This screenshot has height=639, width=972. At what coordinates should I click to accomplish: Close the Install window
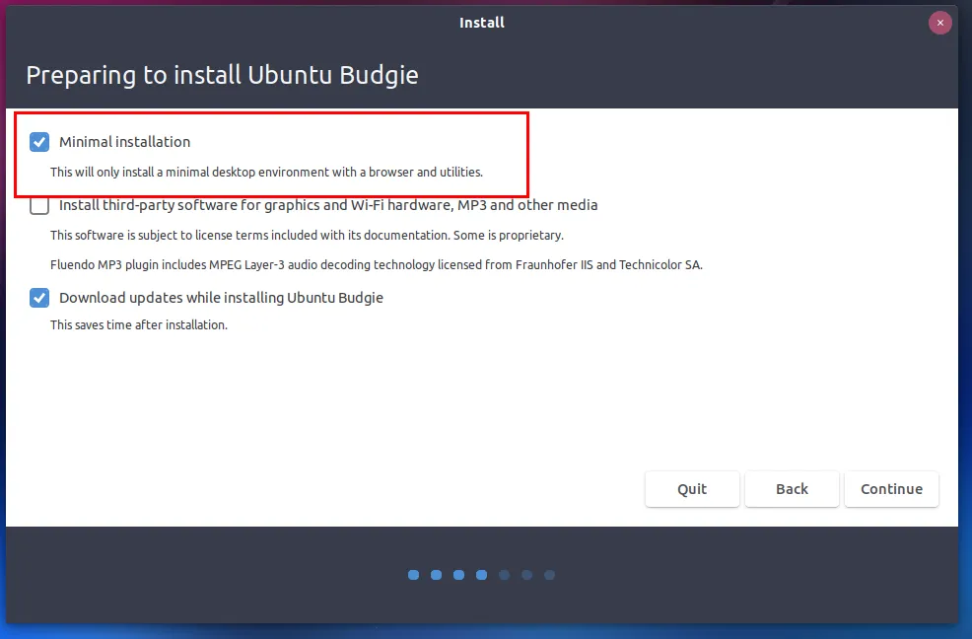click(940, 23)
